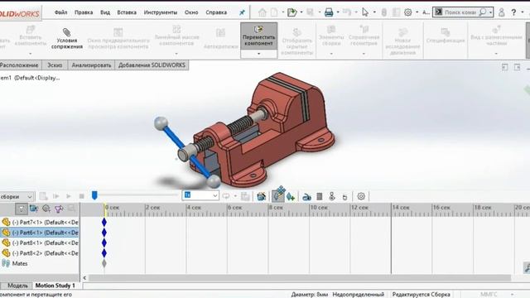Select Part8<2> row in motion tree
This screenshot has width=530, height=298.
(40, 253)
